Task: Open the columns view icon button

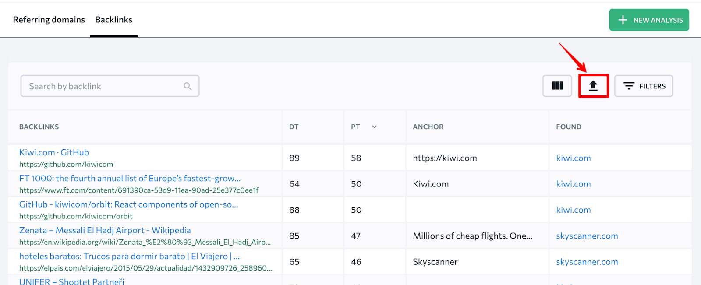Action: tap(557, 86)
